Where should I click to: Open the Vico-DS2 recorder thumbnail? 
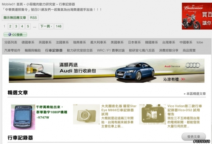pos(152,114)
